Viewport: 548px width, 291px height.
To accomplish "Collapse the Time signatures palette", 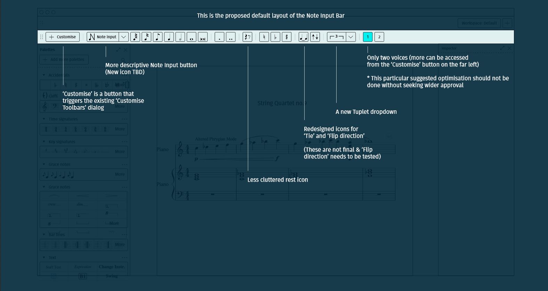I will point(44,119).
